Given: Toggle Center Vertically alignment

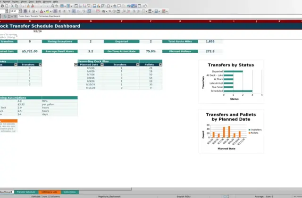Looking at the screenshot, I should coord(74,11).
